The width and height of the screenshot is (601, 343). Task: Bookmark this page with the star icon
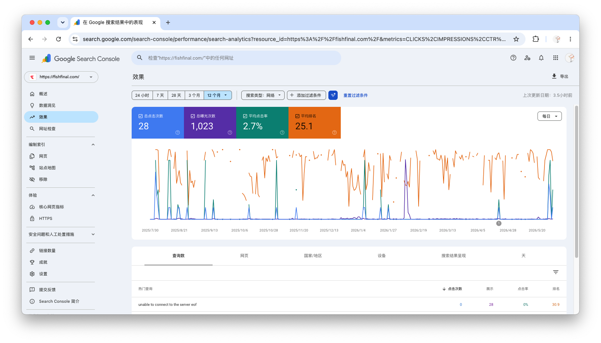516,39
